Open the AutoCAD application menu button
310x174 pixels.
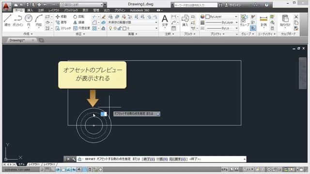pyautogui.click(x=6, y=7)
